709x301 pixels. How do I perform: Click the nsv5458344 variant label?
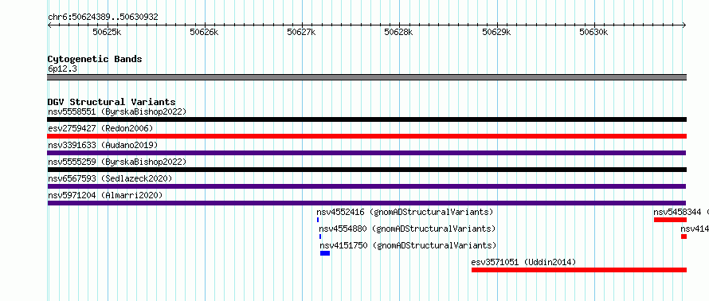click(x=681, y=212)
